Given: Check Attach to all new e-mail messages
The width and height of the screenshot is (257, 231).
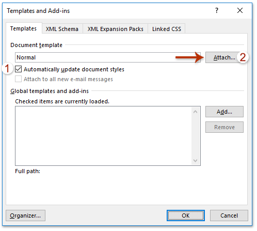Looking at the screenshot, I should [18, 79].
